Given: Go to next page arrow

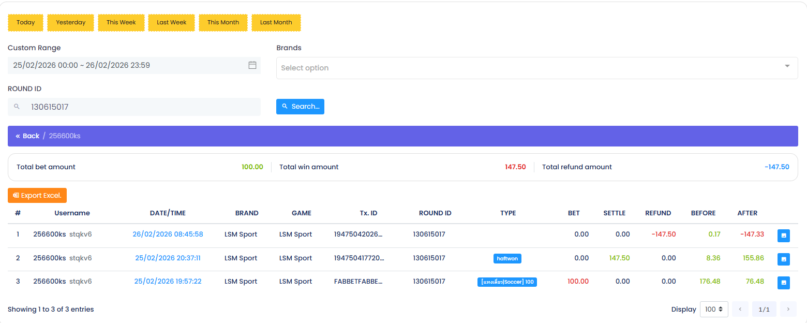Looking at the screenshot, I should [788, 309].
